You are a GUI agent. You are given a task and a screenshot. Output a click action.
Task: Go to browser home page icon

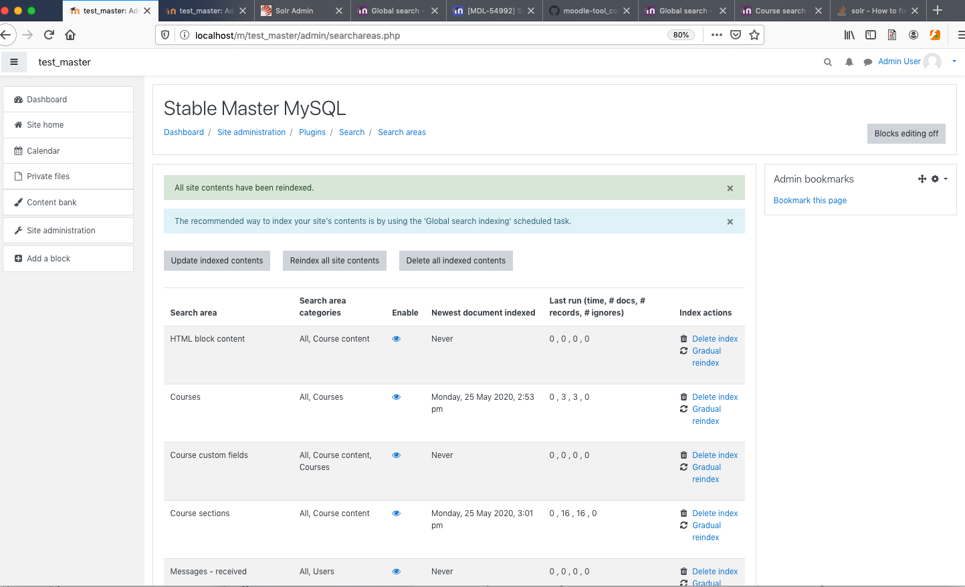(70, 35)
